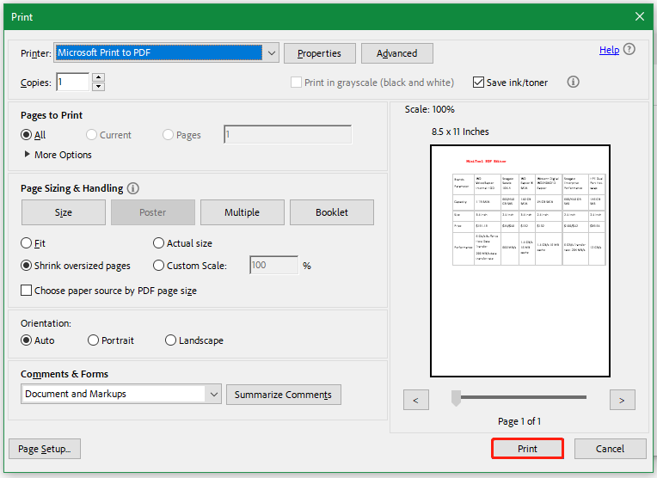Screen dimensions: 657x478
Task: Expand More Options disclosure triangle
Action: (28, 154)
